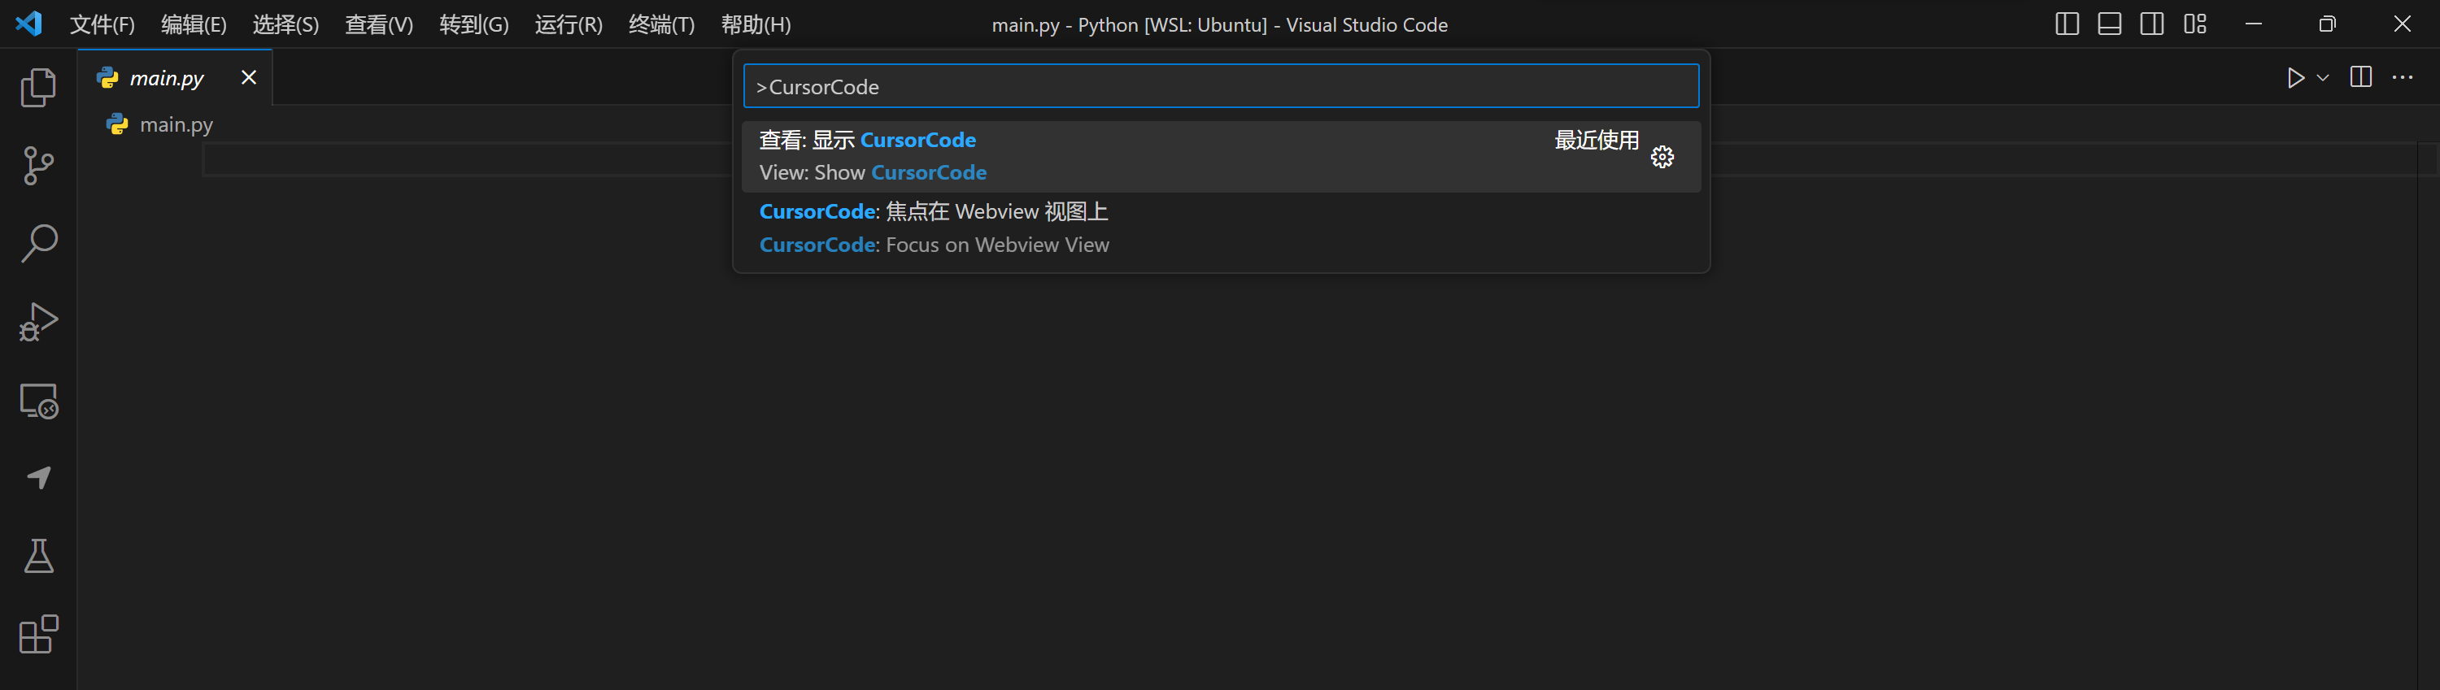The width and height of the screenshot is (2440, 690).
Task: Open the 转到(G) menu
Action: tap(473, 24)
